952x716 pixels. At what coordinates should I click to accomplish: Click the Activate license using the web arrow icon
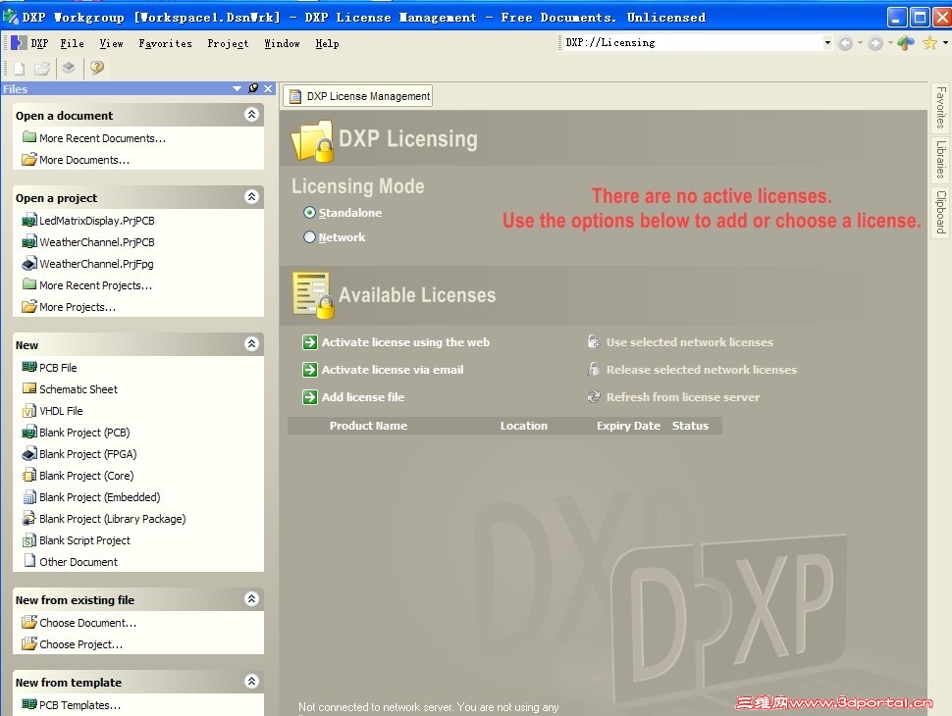click(309, 342)
